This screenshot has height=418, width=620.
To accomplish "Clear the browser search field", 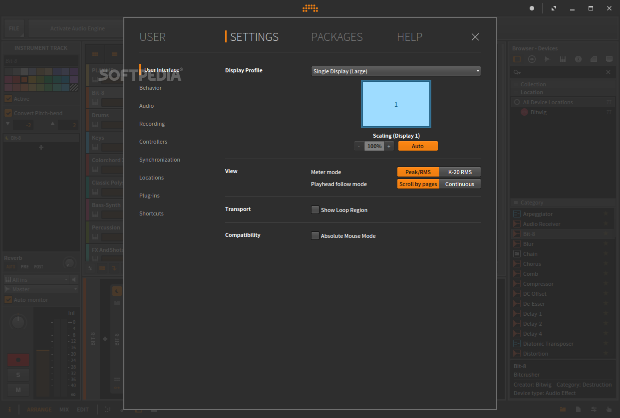I will click(608, 72).
